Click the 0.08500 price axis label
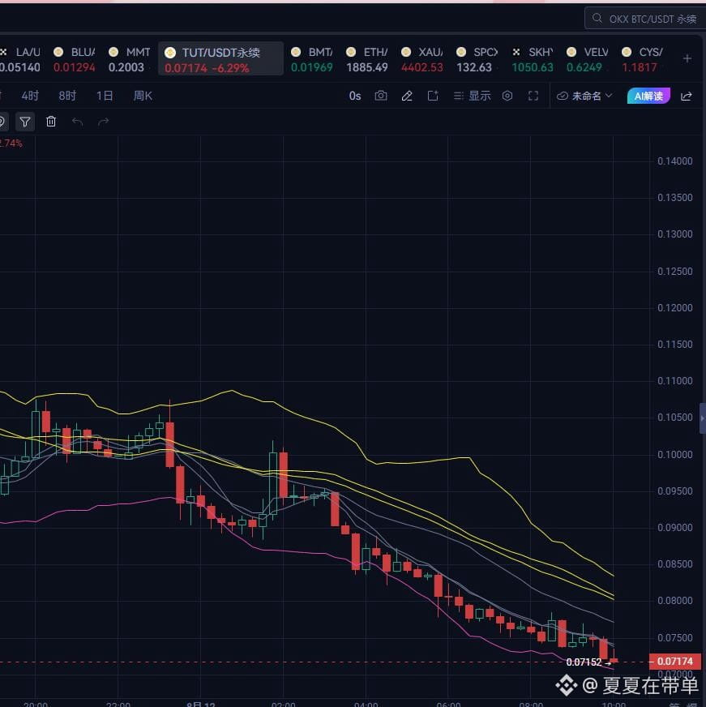The width and height of the screenshot is (706, 707). (675, 564)
